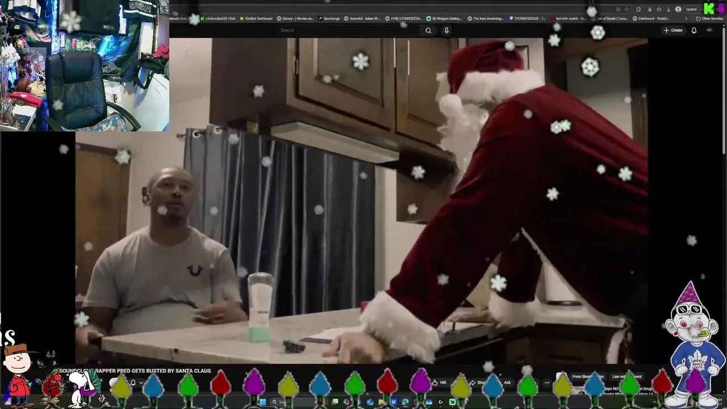The height and width of the screenshot is (409, 727).
Task: Open s1ckmodzs420 | Kick bookmark
Action: click(x=218, y=19)
